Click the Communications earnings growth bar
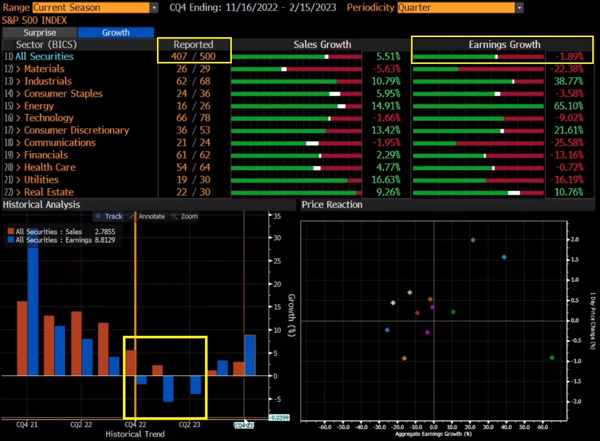This screenshot has width=600, height=441. tap(478, 143)
